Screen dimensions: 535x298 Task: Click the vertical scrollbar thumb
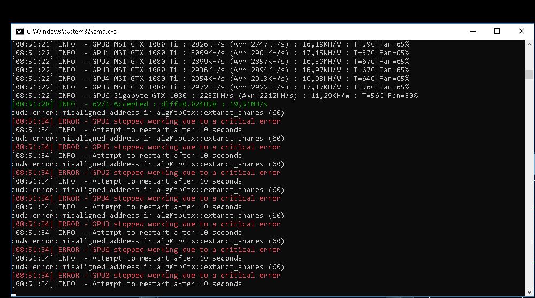click(529, 74)
